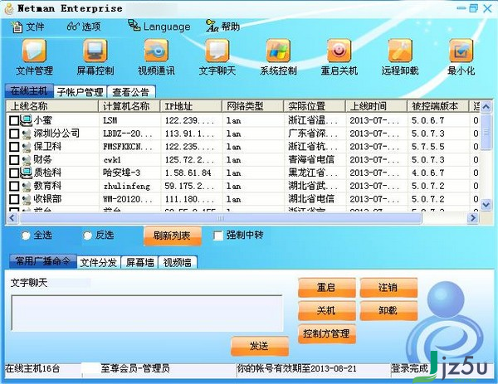Select the IP cell 1.58.61.84
The width and height of the screenshot is (498, 384).
(x=188, y=173)
